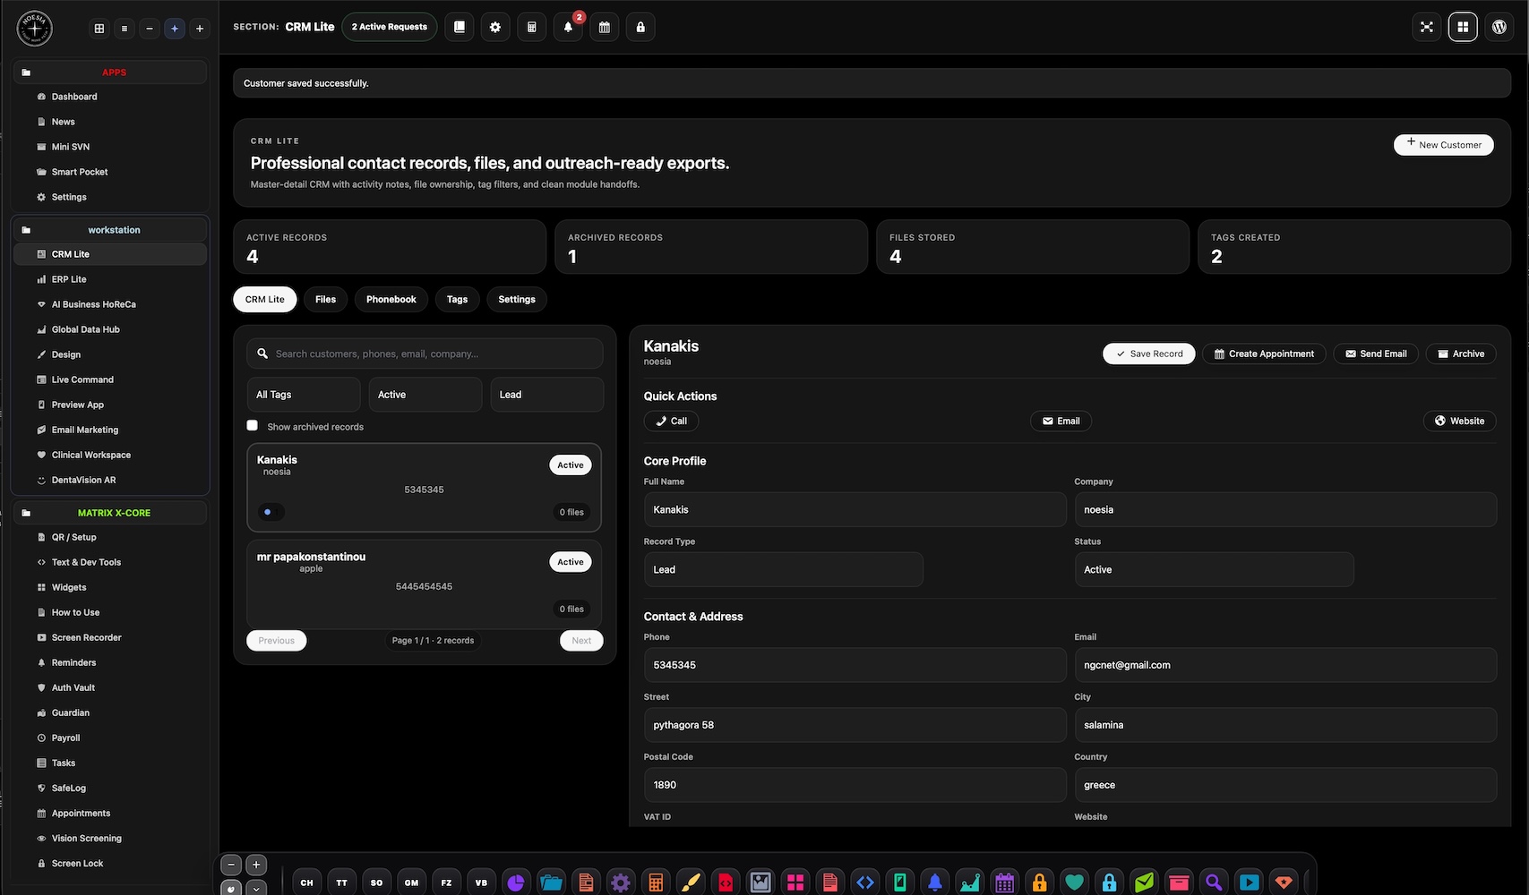Open the purple magnifier dock icon

(x=1214, y=882)
